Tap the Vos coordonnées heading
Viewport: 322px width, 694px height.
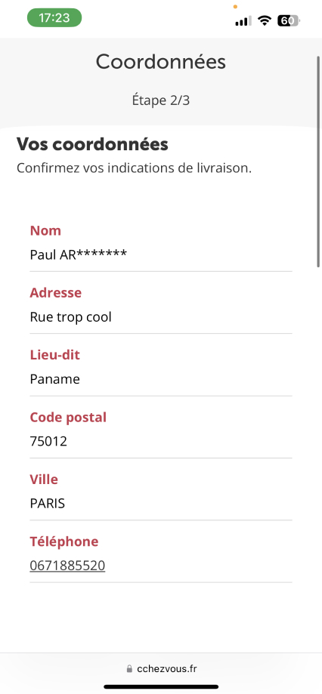click(92, 144)
